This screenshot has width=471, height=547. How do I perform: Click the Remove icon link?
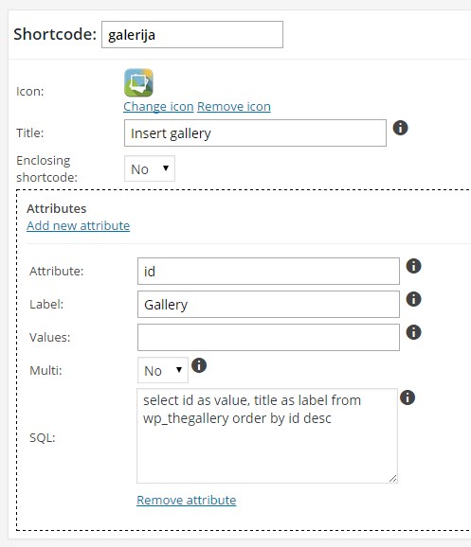coord(234,106)
